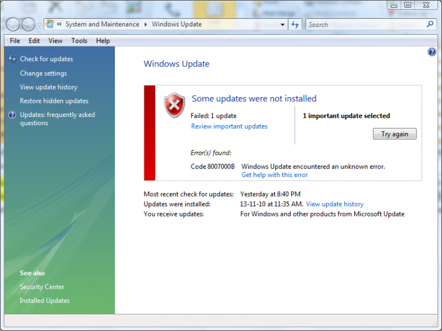Click the Control Panel address bar icon
The image size is (442, 331).
pos(50,24)
